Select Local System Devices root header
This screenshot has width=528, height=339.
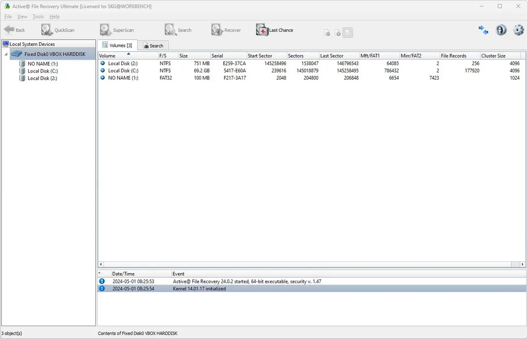click(x=32, y=44)
